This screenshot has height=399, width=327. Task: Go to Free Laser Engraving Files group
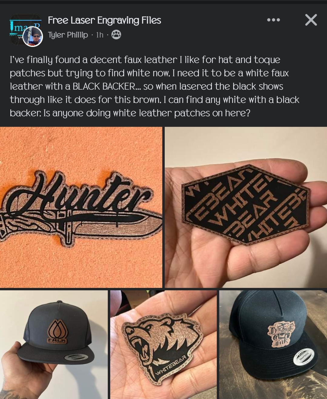[x=104, y=20]
